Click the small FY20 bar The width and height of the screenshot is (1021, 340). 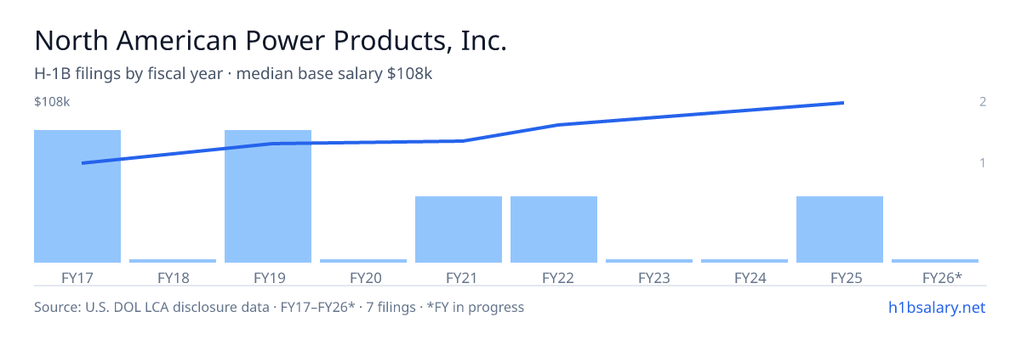click(x=363, y=261)
